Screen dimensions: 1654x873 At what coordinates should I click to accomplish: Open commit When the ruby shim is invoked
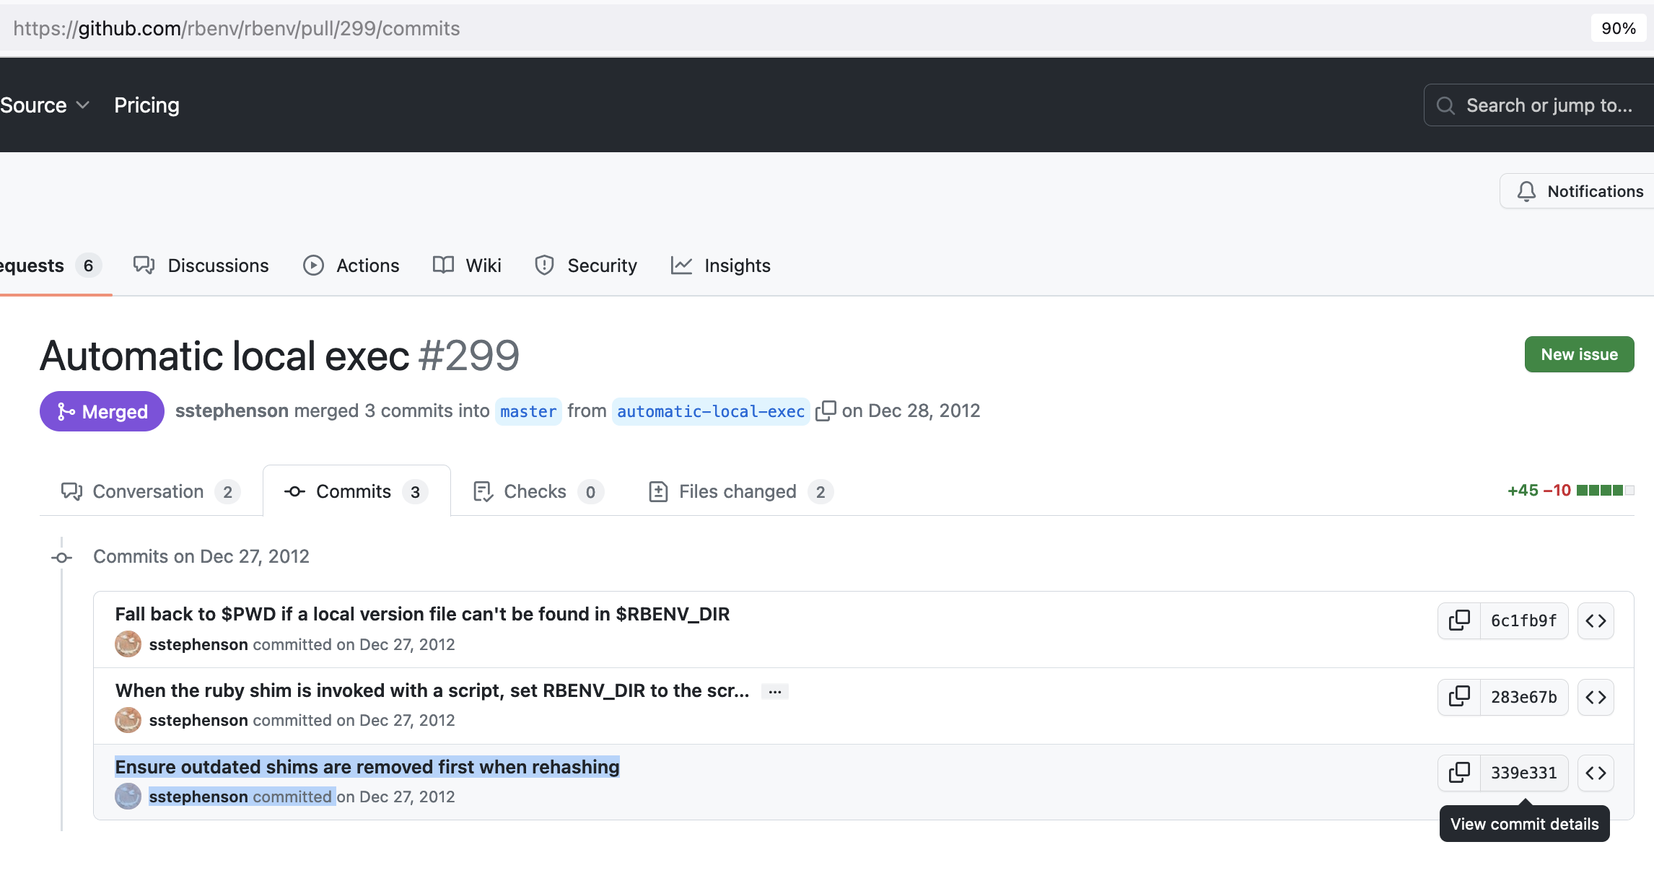[432, 690]
